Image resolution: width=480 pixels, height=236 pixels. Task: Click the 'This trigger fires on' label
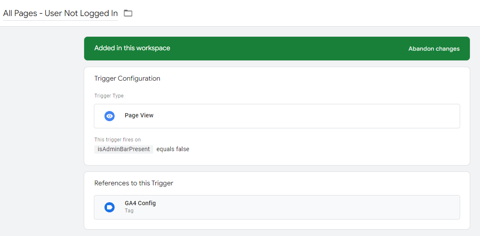click(117, 139)
